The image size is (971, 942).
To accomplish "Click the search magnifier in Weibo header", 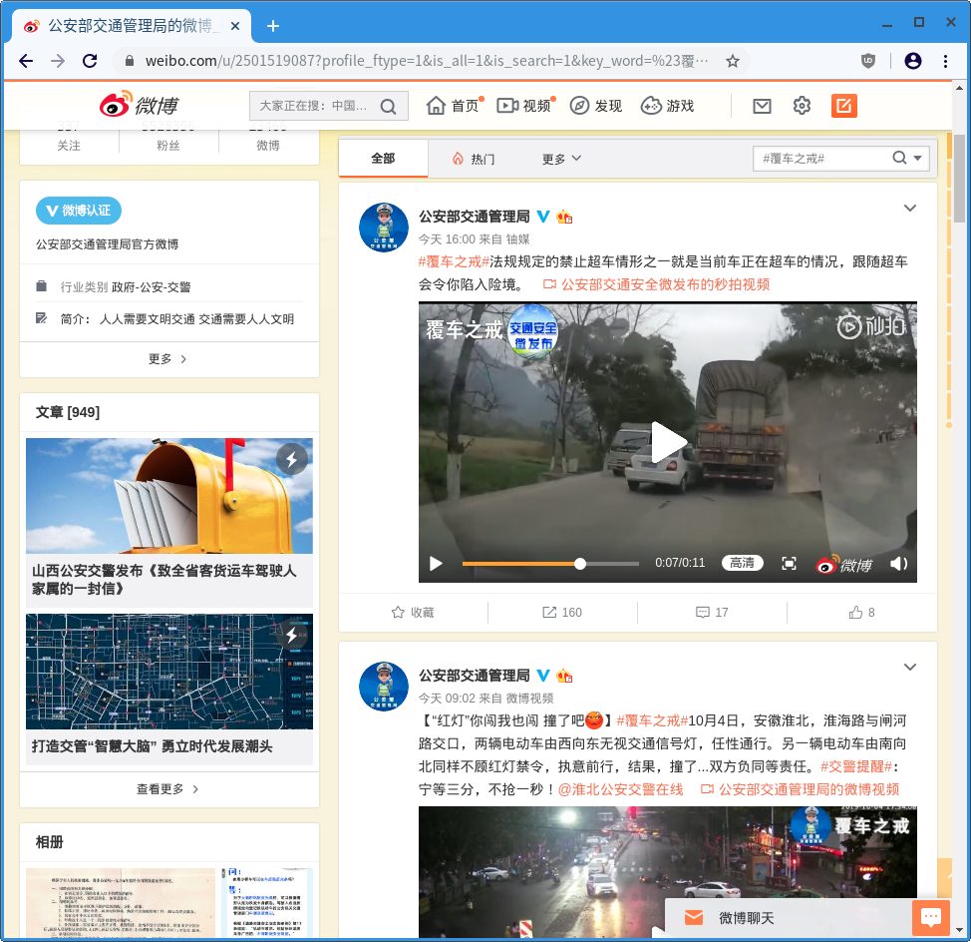I will click(x=388, y=107).
